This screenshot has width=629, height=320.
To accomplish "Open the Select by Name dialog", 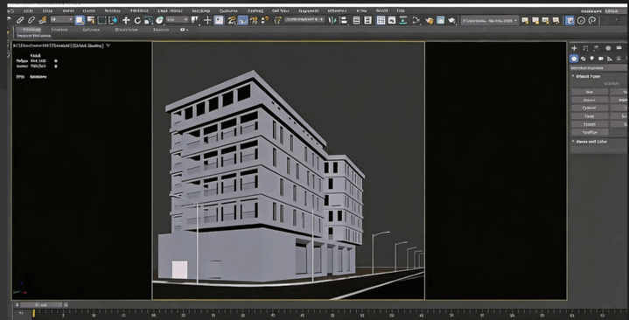I will coord(91,20).
